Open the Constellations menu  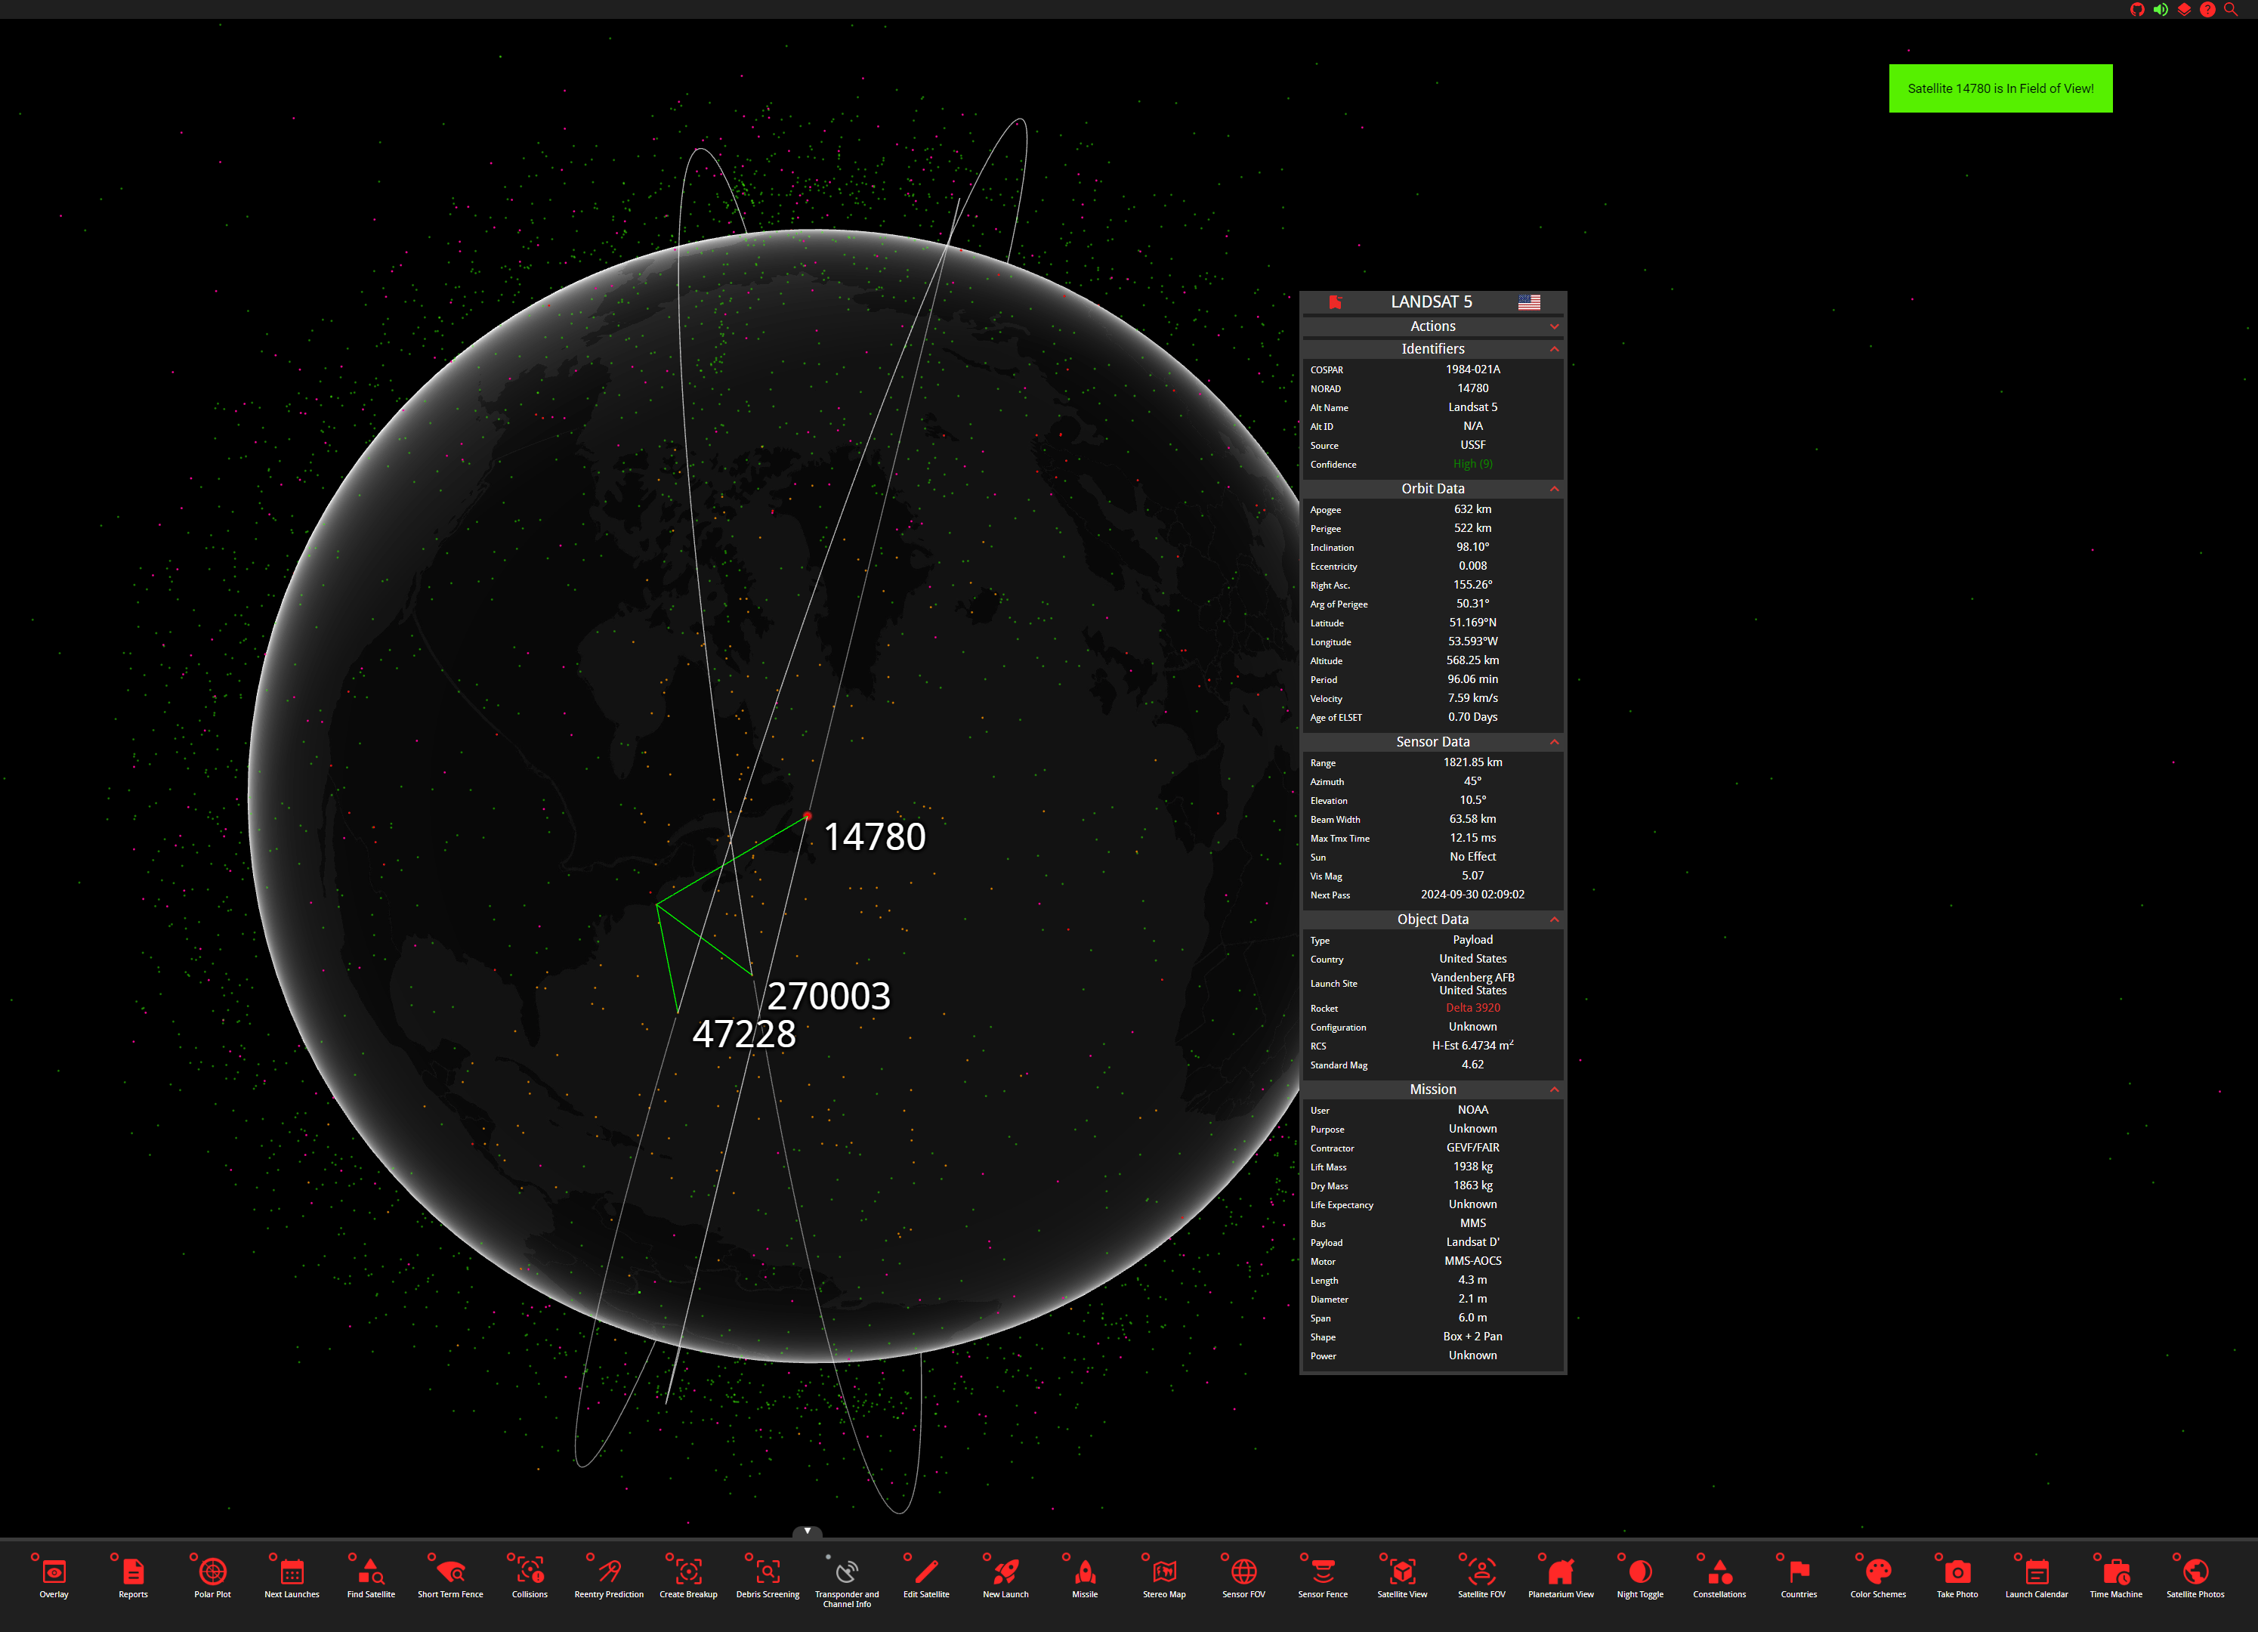pyautogui.click(x=1719, y=1578)
